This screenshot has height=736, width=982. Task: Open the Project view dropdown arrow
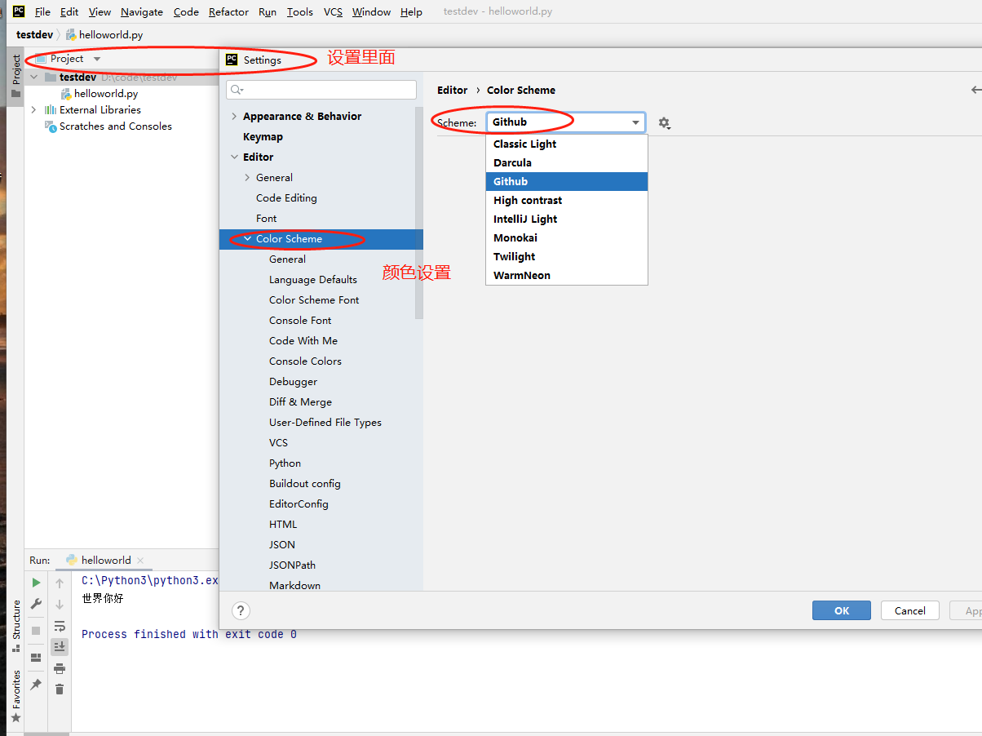[97, 59]
